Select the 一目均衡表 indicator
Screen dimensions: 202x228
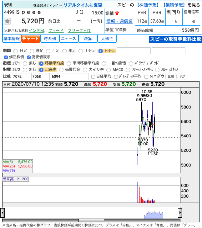tap(104, 64)
